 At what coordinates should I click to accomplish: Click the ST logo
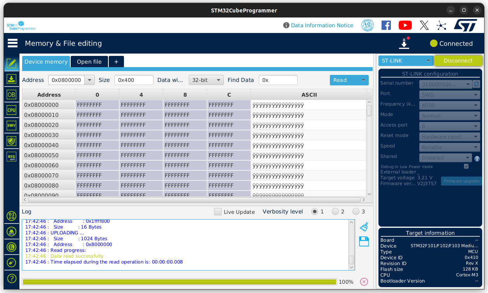(465, 25)
